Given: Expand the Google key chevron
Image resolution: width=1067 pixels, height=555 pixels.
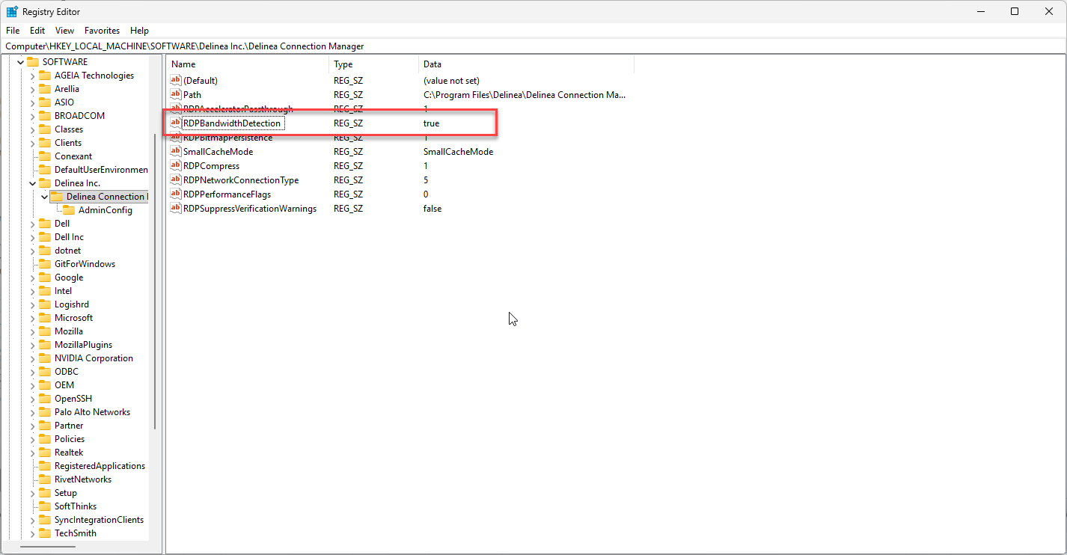Looking at the screenshot, I should point(32,277).
